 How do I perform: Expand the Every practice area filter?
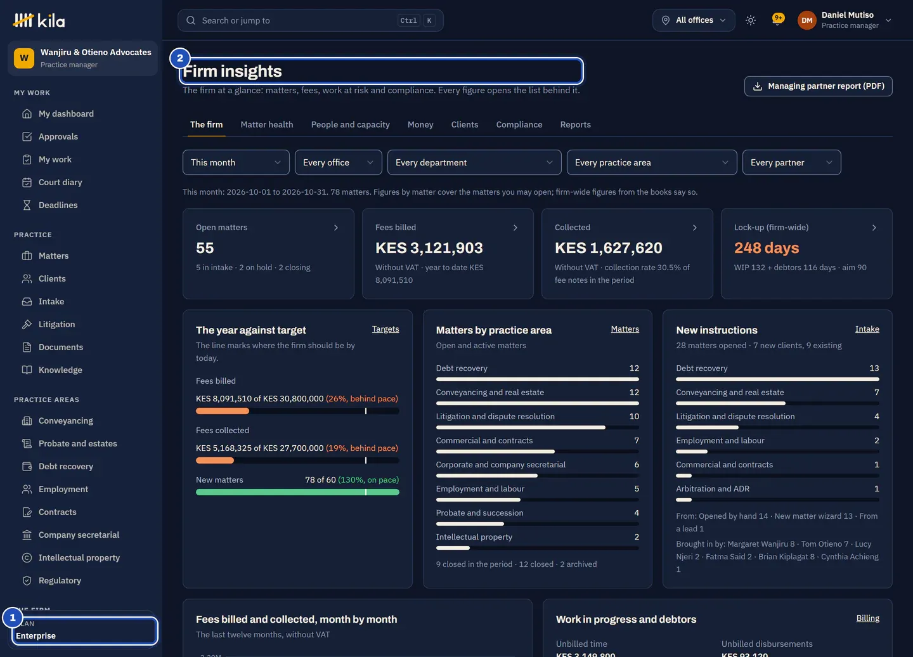pyautogui.click(x=652, y=162)
